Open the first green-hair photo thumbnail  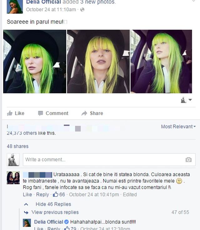[x=35, y=61]
